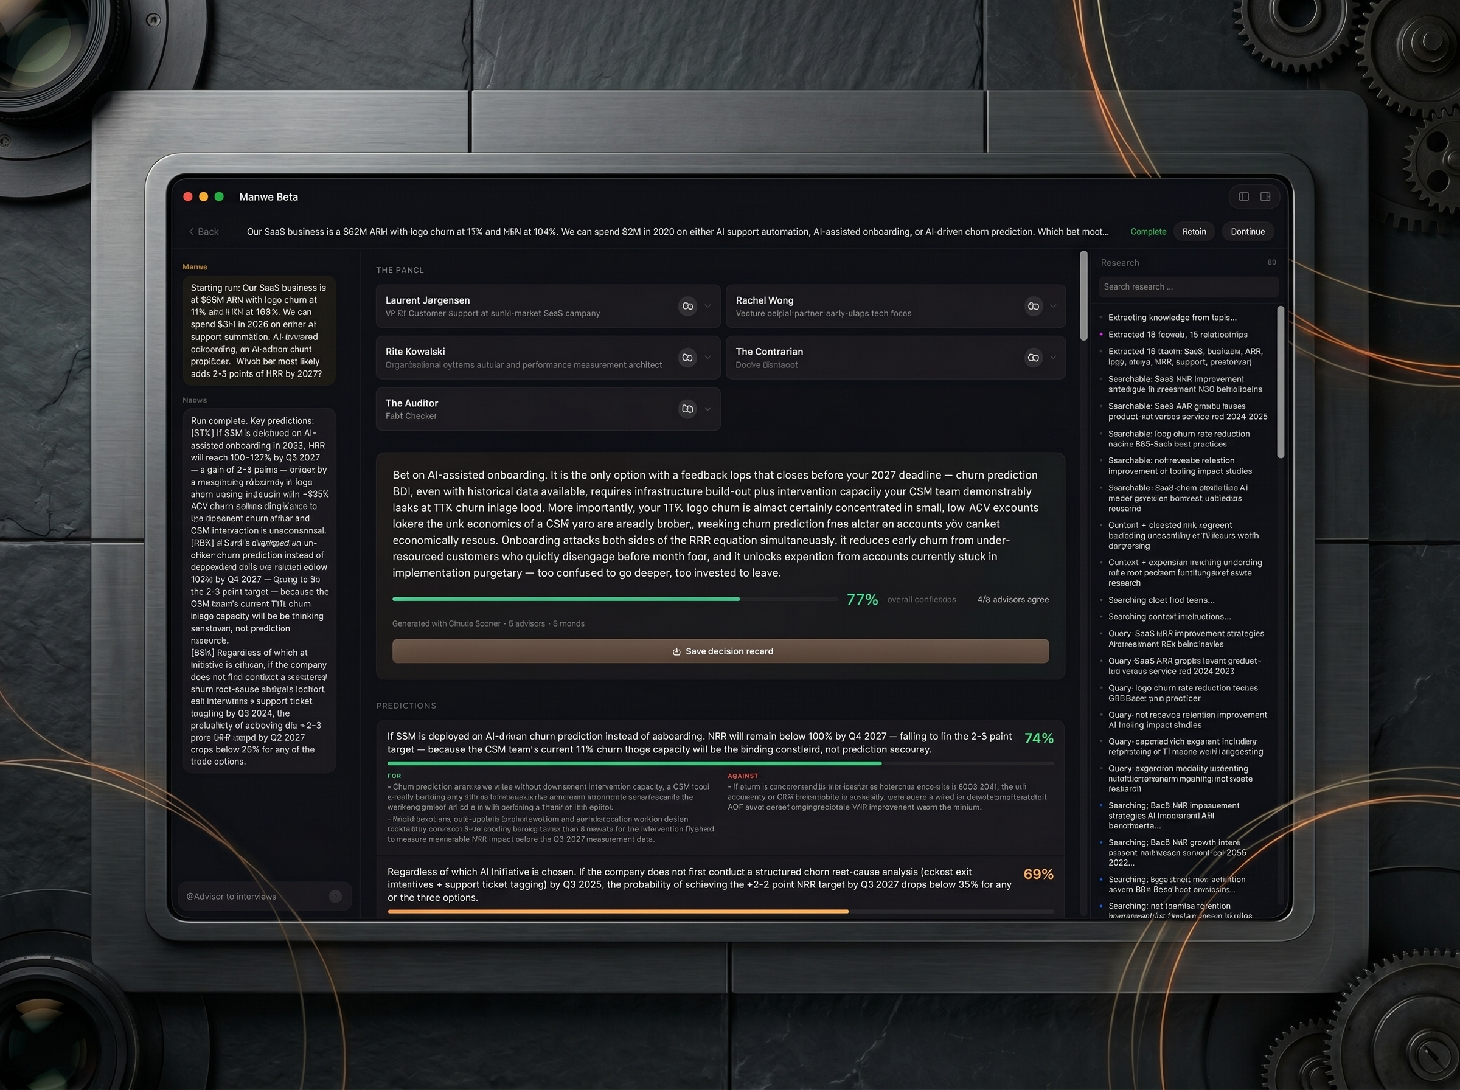Click the back arrow icon
Image resolution: width=1460 pixels, height=1090 pixels.
pyautogui.click(x=192, y=232)
